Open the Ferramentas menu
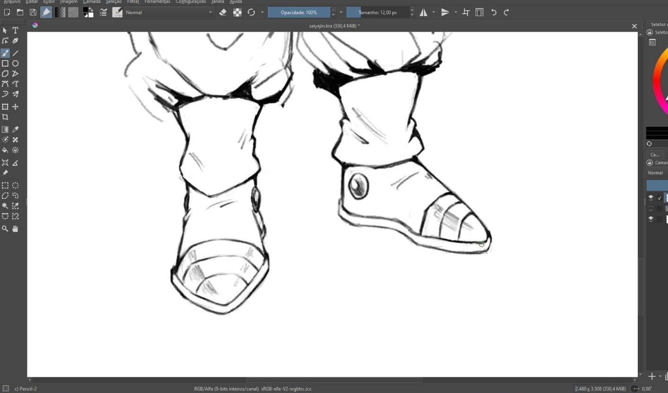668x393 pixels. coord(157,1)
